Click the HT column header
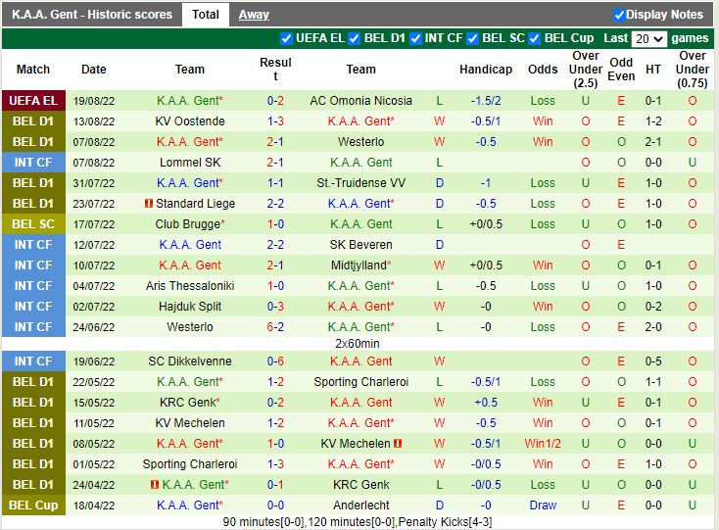Viewport: 719px width, 530px height. [x=653, y=70]
